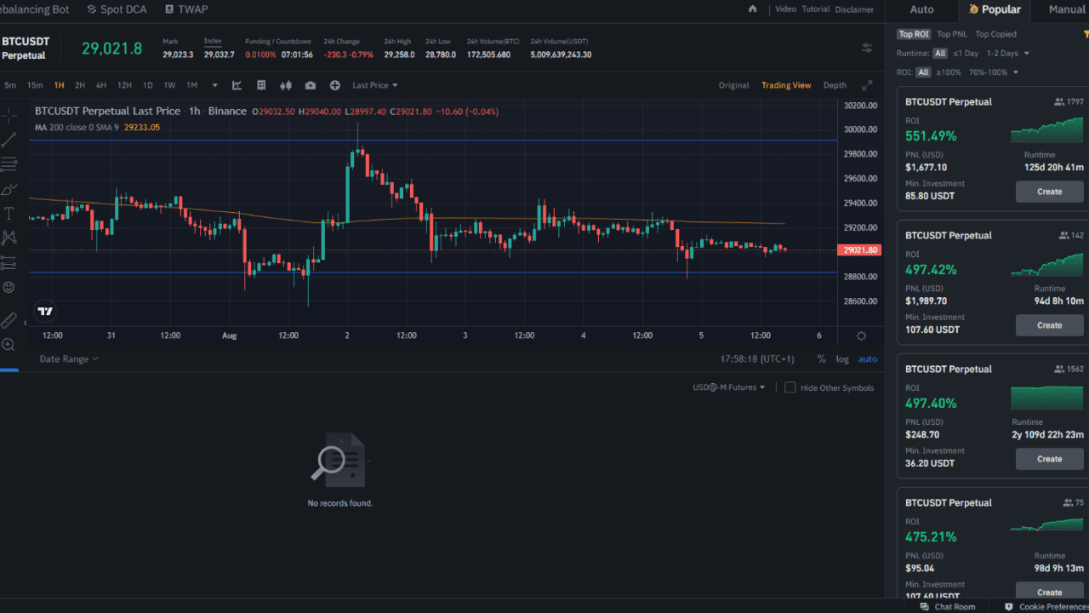1089x613 pixels.
Task: Click Create on the top BTCUSDT Perpetual strategy
Action: [1049, 192]
